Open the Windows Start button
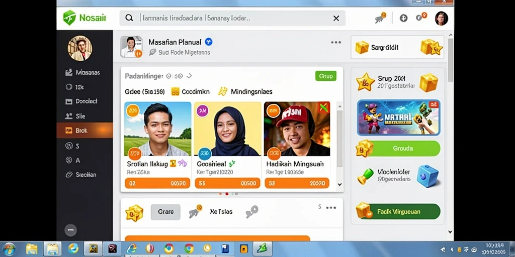 pos(9,249)
